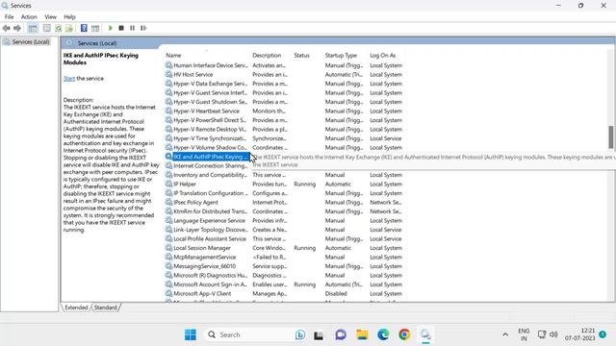Image resolution: width=616 pixels, height=346 pixels.
Task: Select Hyper-V Remote Desktop Virtualization row
Action: click(x=285, y=130)
